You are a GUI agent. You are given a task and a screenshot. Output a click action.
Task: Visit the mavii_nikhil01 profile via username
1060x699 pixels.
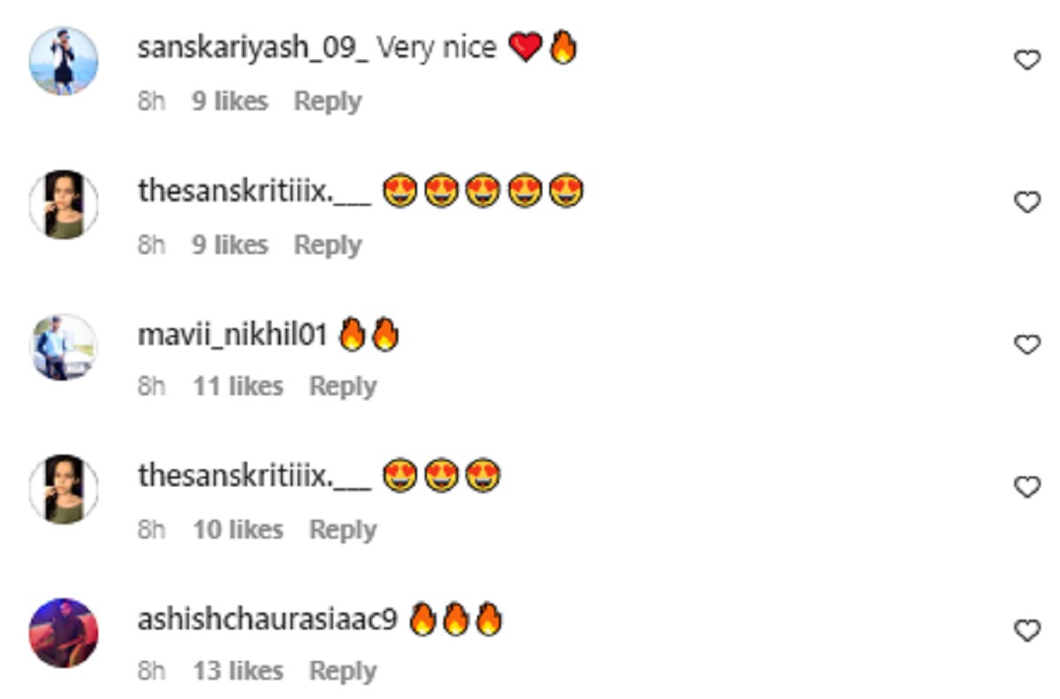[233, 334]
